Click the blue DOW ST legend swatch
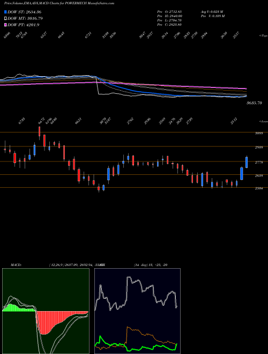 coord(6,12)
